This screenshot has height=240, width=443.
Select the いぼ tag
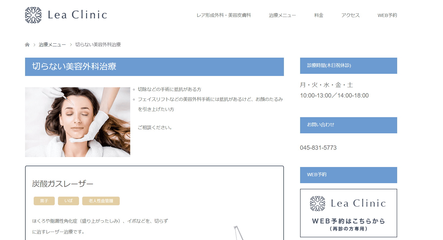pyautogui.click(x=68, y=201)
